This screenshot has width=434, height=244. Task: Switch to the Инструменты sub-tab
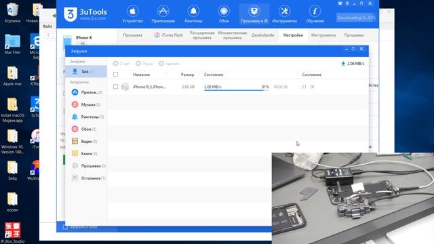coord(323,35)
